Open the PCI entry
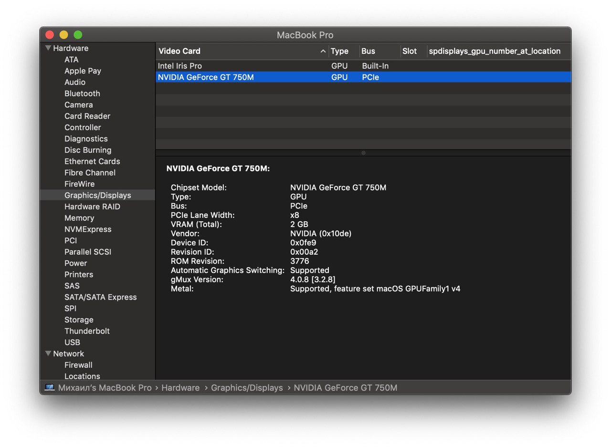 point(71,240)
